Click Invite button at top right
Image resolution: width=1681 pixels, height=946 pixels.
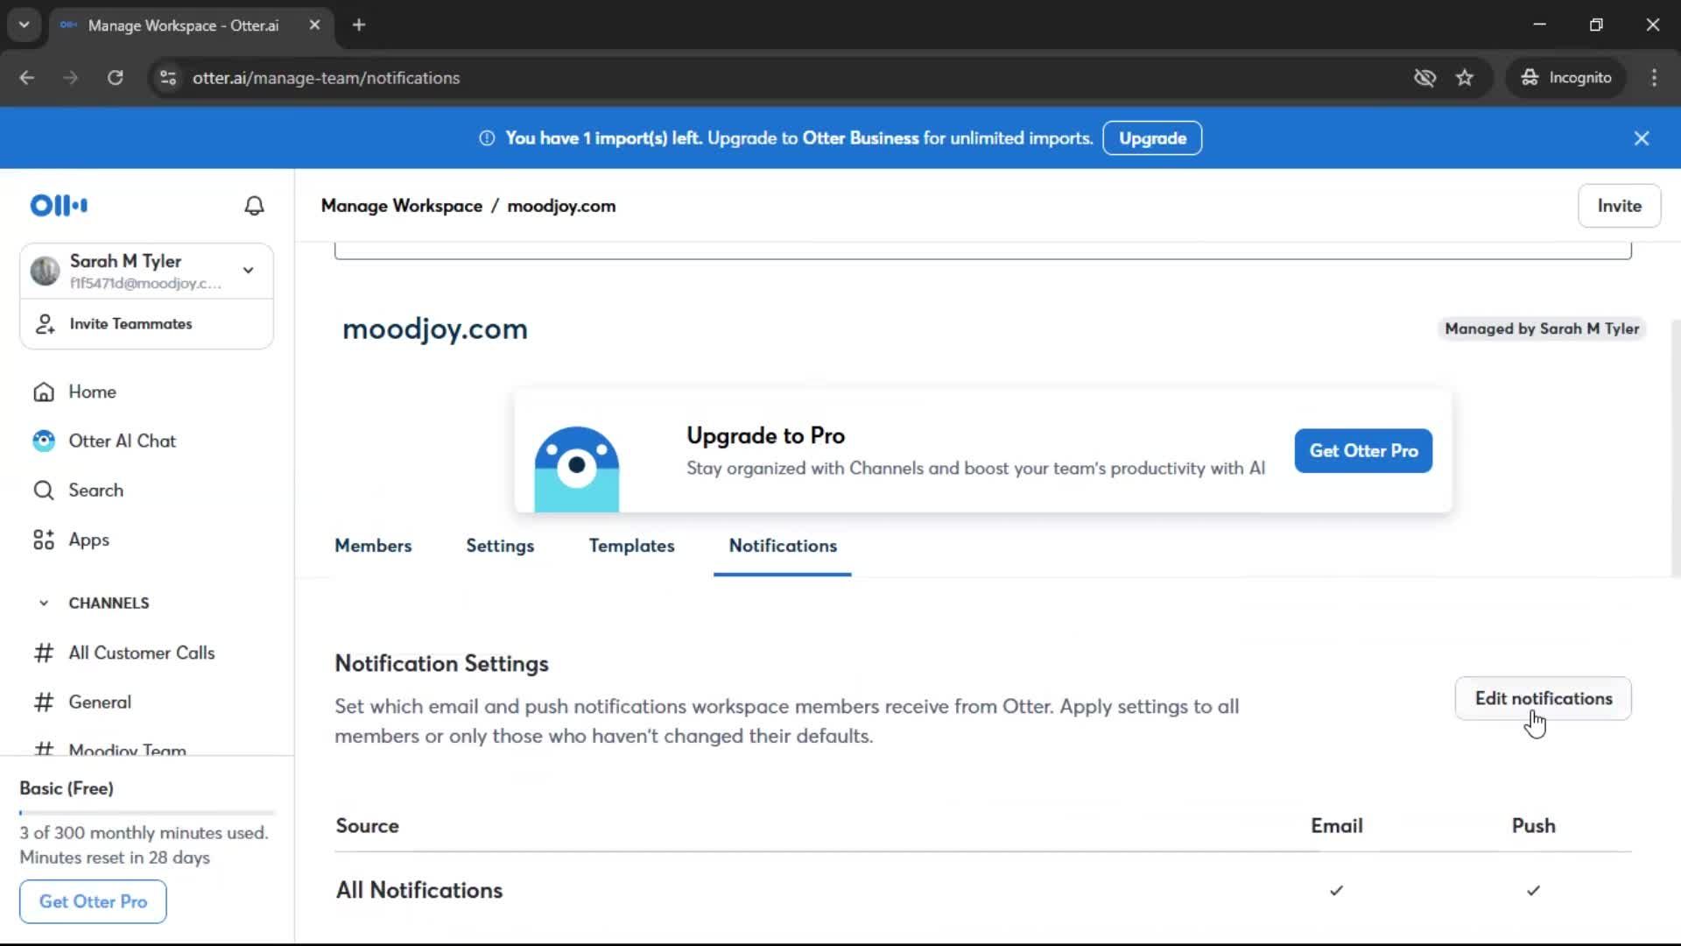coord(1619,206)
